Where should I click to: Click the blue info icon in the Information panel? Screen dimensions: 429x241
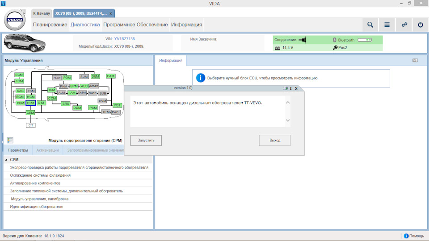point(201,78)
